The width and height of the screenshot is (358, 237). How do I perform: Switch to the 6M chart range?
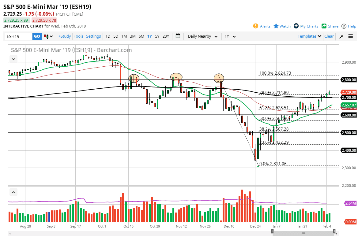point(141,36)
